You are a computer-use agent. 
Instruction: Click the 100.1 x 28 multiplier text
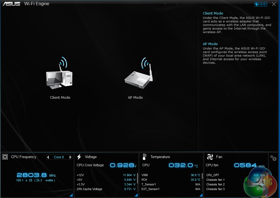point(24,180)
